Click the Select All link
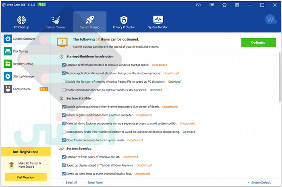 [x=71, y=183]
